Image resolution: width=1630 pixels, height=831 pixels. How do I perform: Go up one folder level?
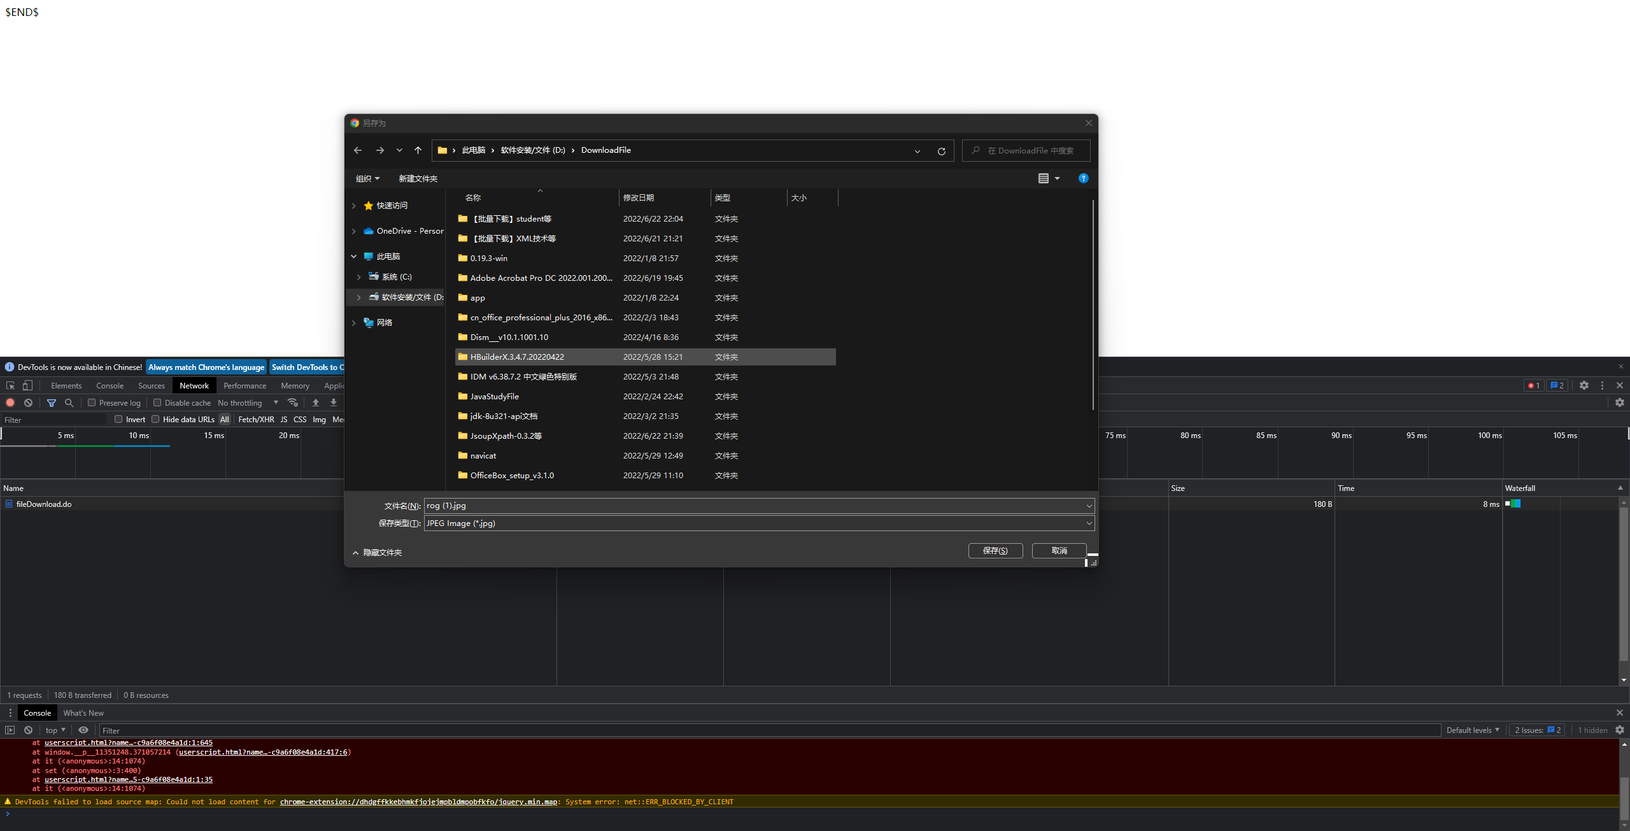418,150
